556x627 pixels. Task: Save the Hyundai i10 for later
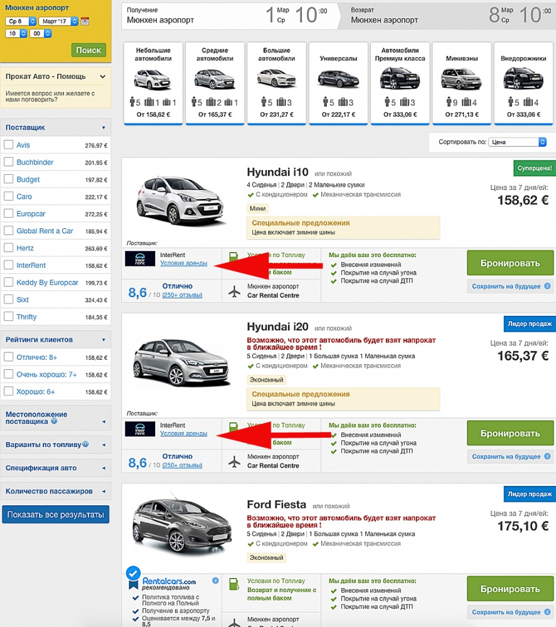[x=510, y=287]
